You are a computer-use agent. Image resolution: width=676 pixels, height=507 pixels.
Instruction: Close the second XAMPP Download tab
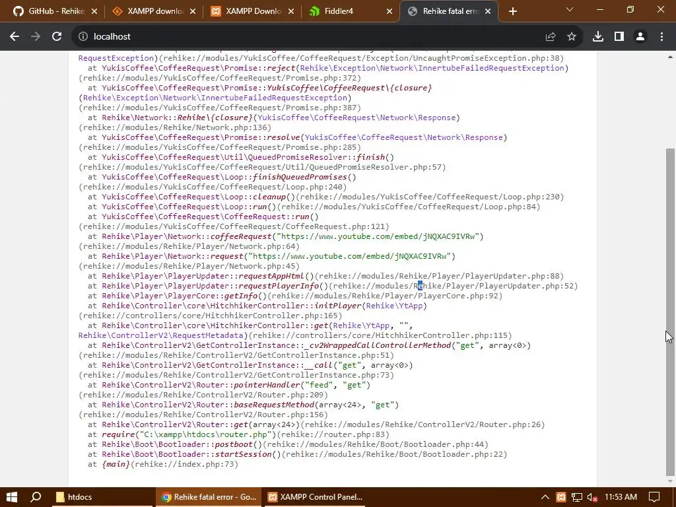point(291,11)
